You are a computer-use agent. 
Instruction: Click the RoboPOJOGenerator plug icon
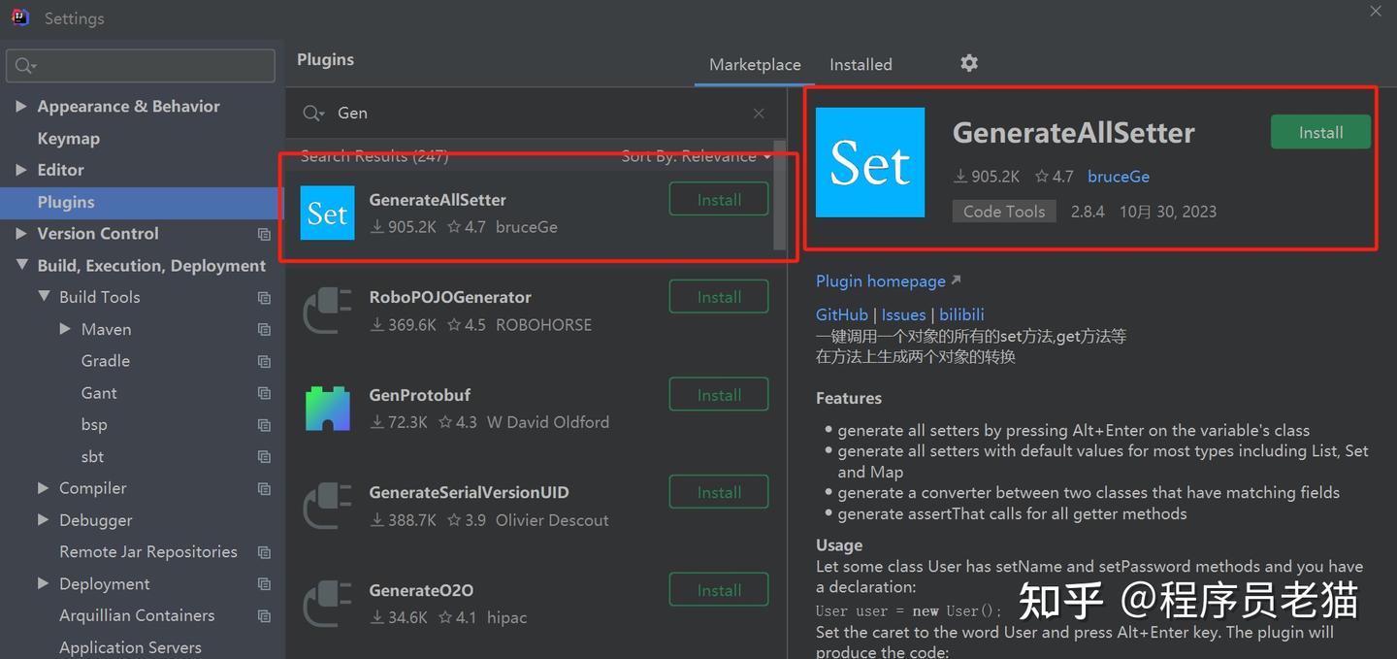[x=327, y=311]
